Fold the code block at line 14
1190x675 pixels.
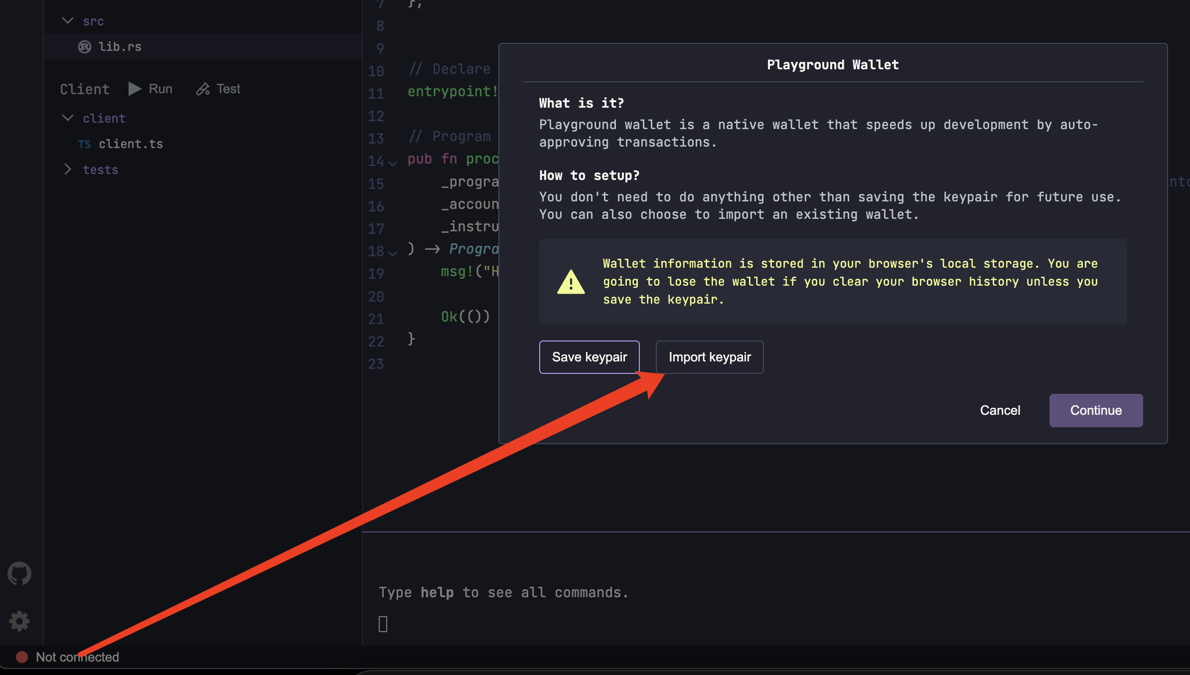pyautogui.click(x=393, y=162)
